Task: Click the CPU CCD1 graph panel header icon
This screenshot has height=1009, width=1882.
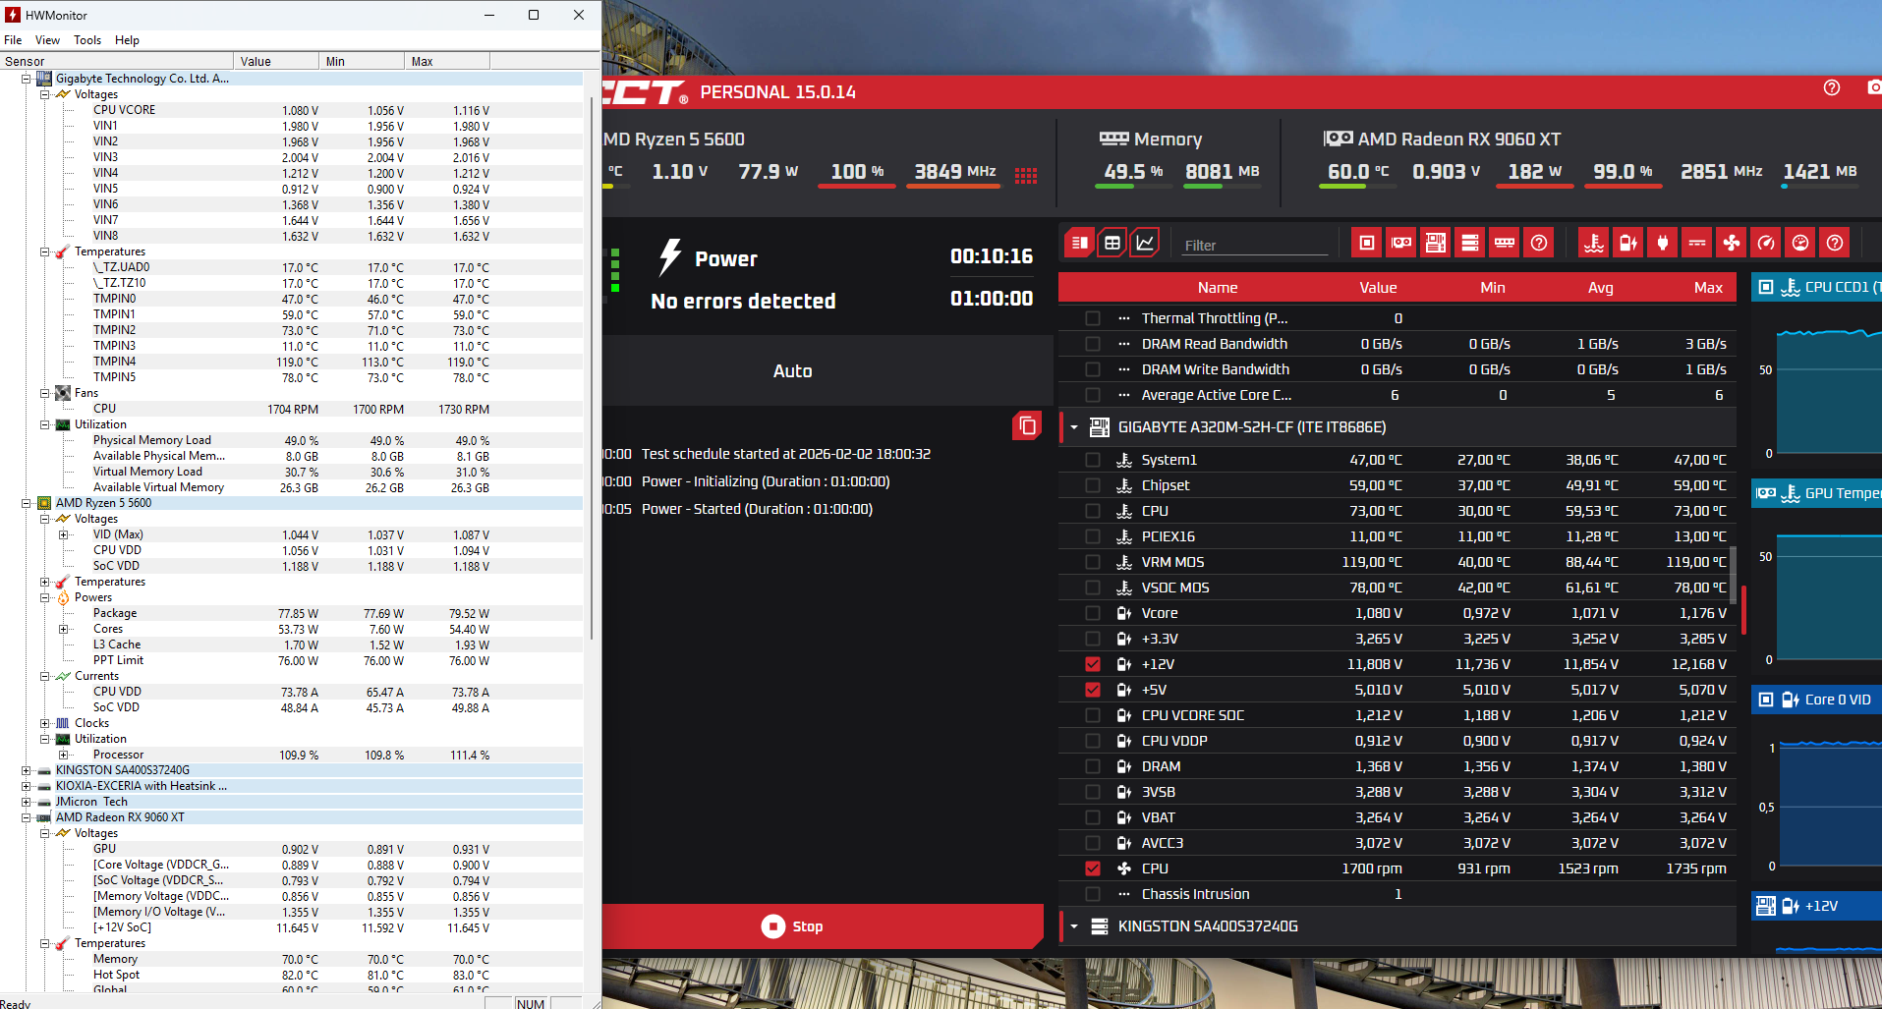Action: [1766, 287]
